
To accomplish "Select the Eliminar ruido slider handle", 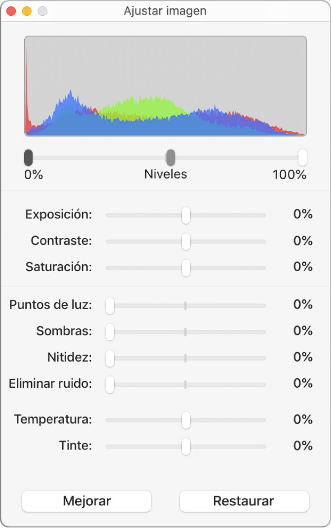I will 110,384.
